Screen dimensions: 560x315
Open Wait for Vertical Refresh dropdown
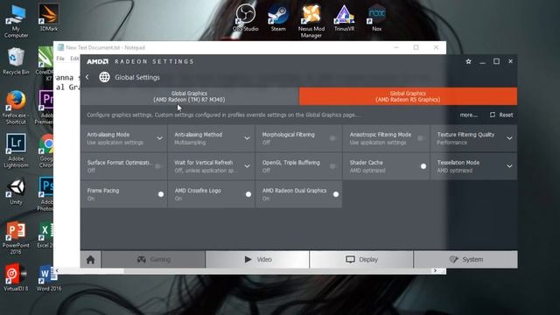pos(247,166)
